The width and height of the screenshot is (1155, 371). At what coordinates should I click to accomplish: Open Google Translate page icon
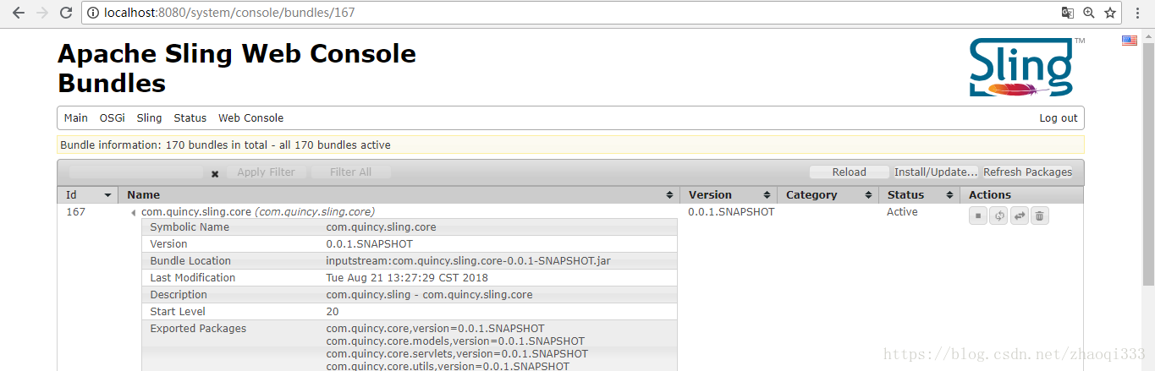pyautogui.click(x=1069, y=13)
